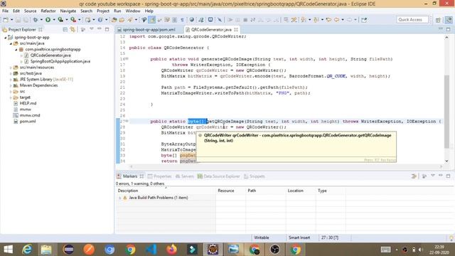Open the Navigate menu
The image size is (455, 256).
[68, 11]
